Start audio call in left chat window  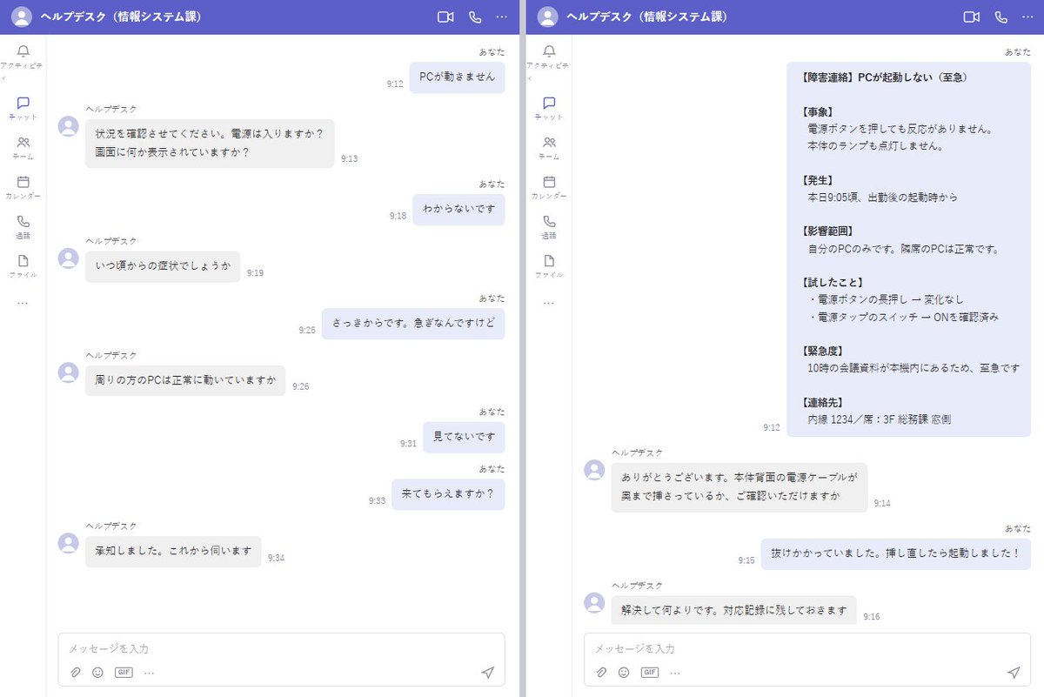[x=475, y=17]
